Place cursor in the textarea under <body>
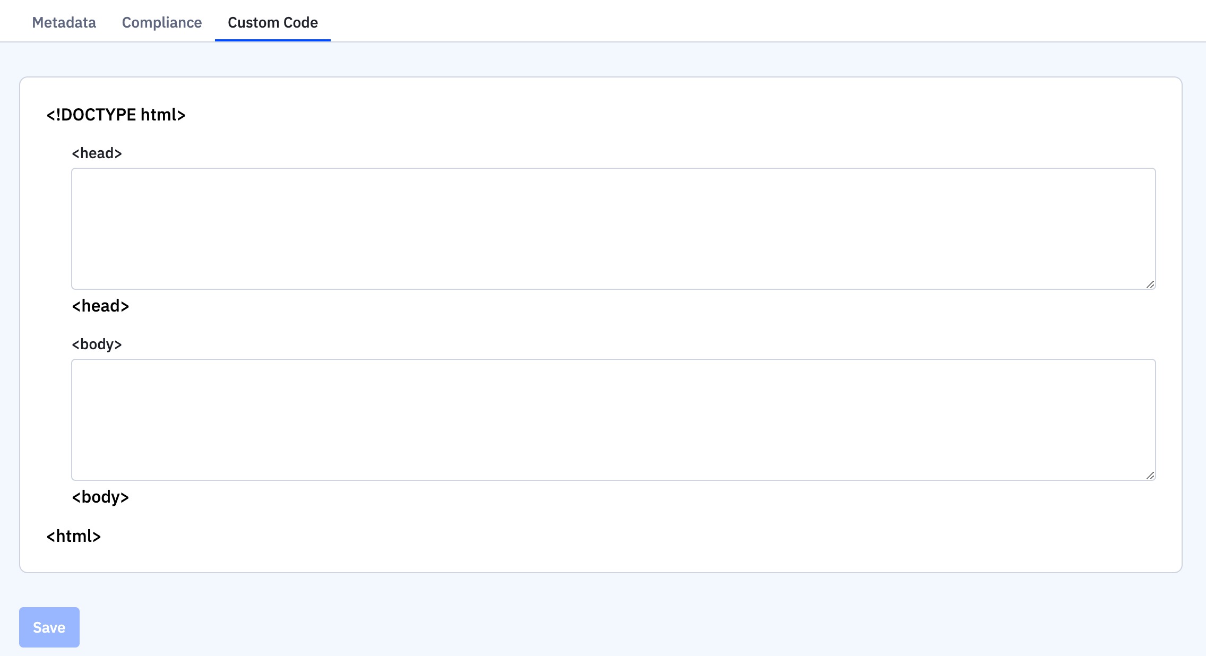The height and width of the screenshot is (656, 1206). (x=613, y=419)
